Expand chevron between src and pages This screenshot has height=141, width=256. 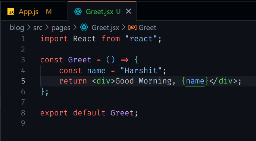pyautogui.click(x=47, y=27)
